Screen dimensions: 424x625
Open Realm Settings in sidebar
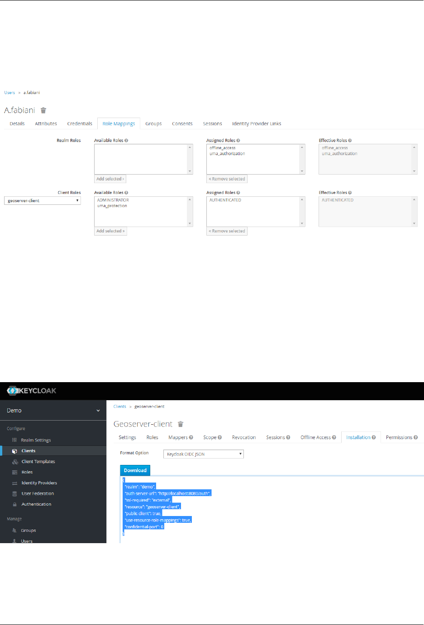36,440
